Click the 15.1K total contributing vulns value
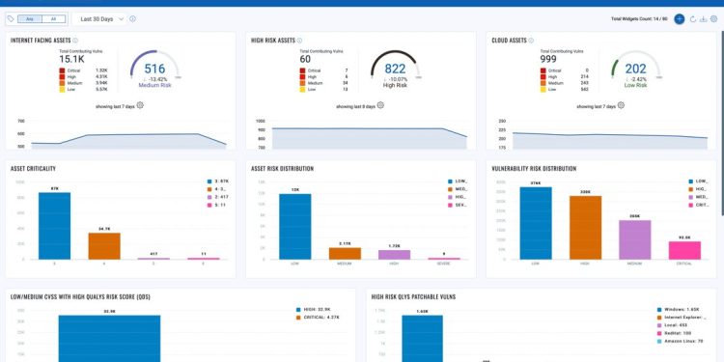This screenshot has height=362, width=724. 71,60
